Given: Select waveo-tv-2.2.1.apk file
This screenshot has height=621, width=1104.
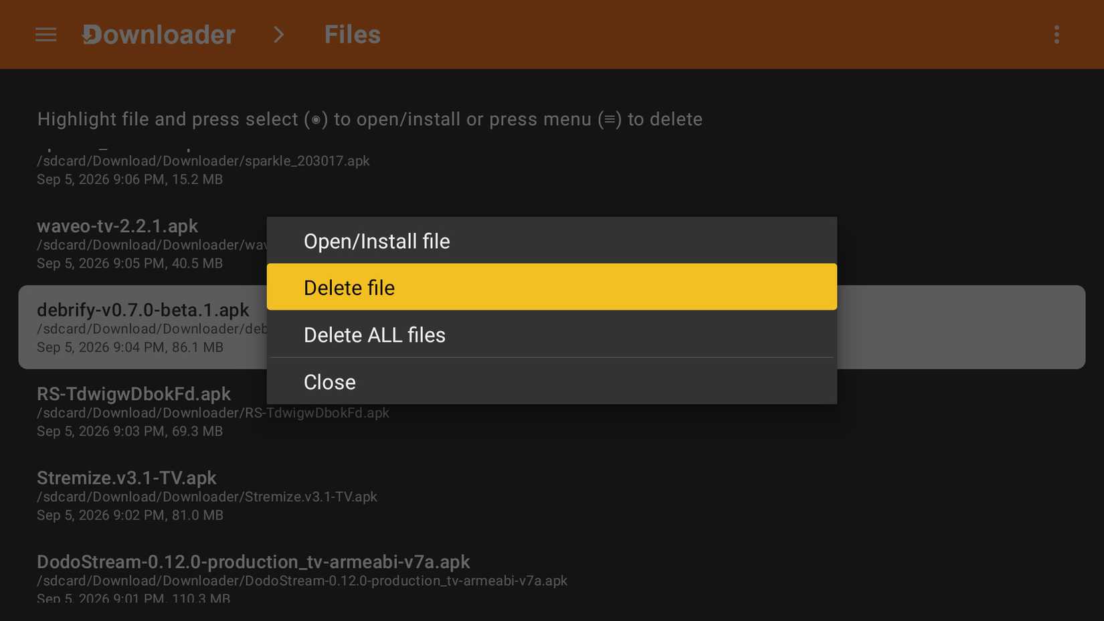Looking at the screenshot, I should tap(118, 226).
